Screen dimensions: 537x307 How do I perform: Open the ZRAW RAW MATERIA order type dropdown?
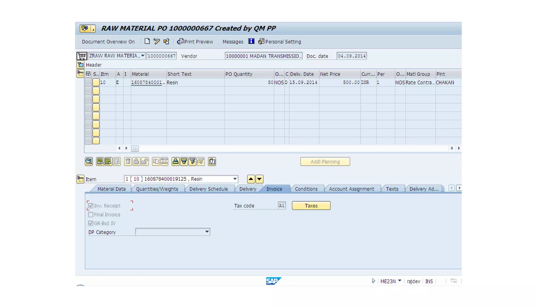[143, 56]
